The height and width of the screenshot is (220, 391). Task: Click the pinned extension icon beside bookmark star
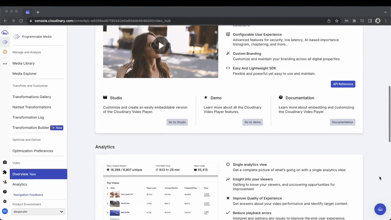(x=346, y=21)
